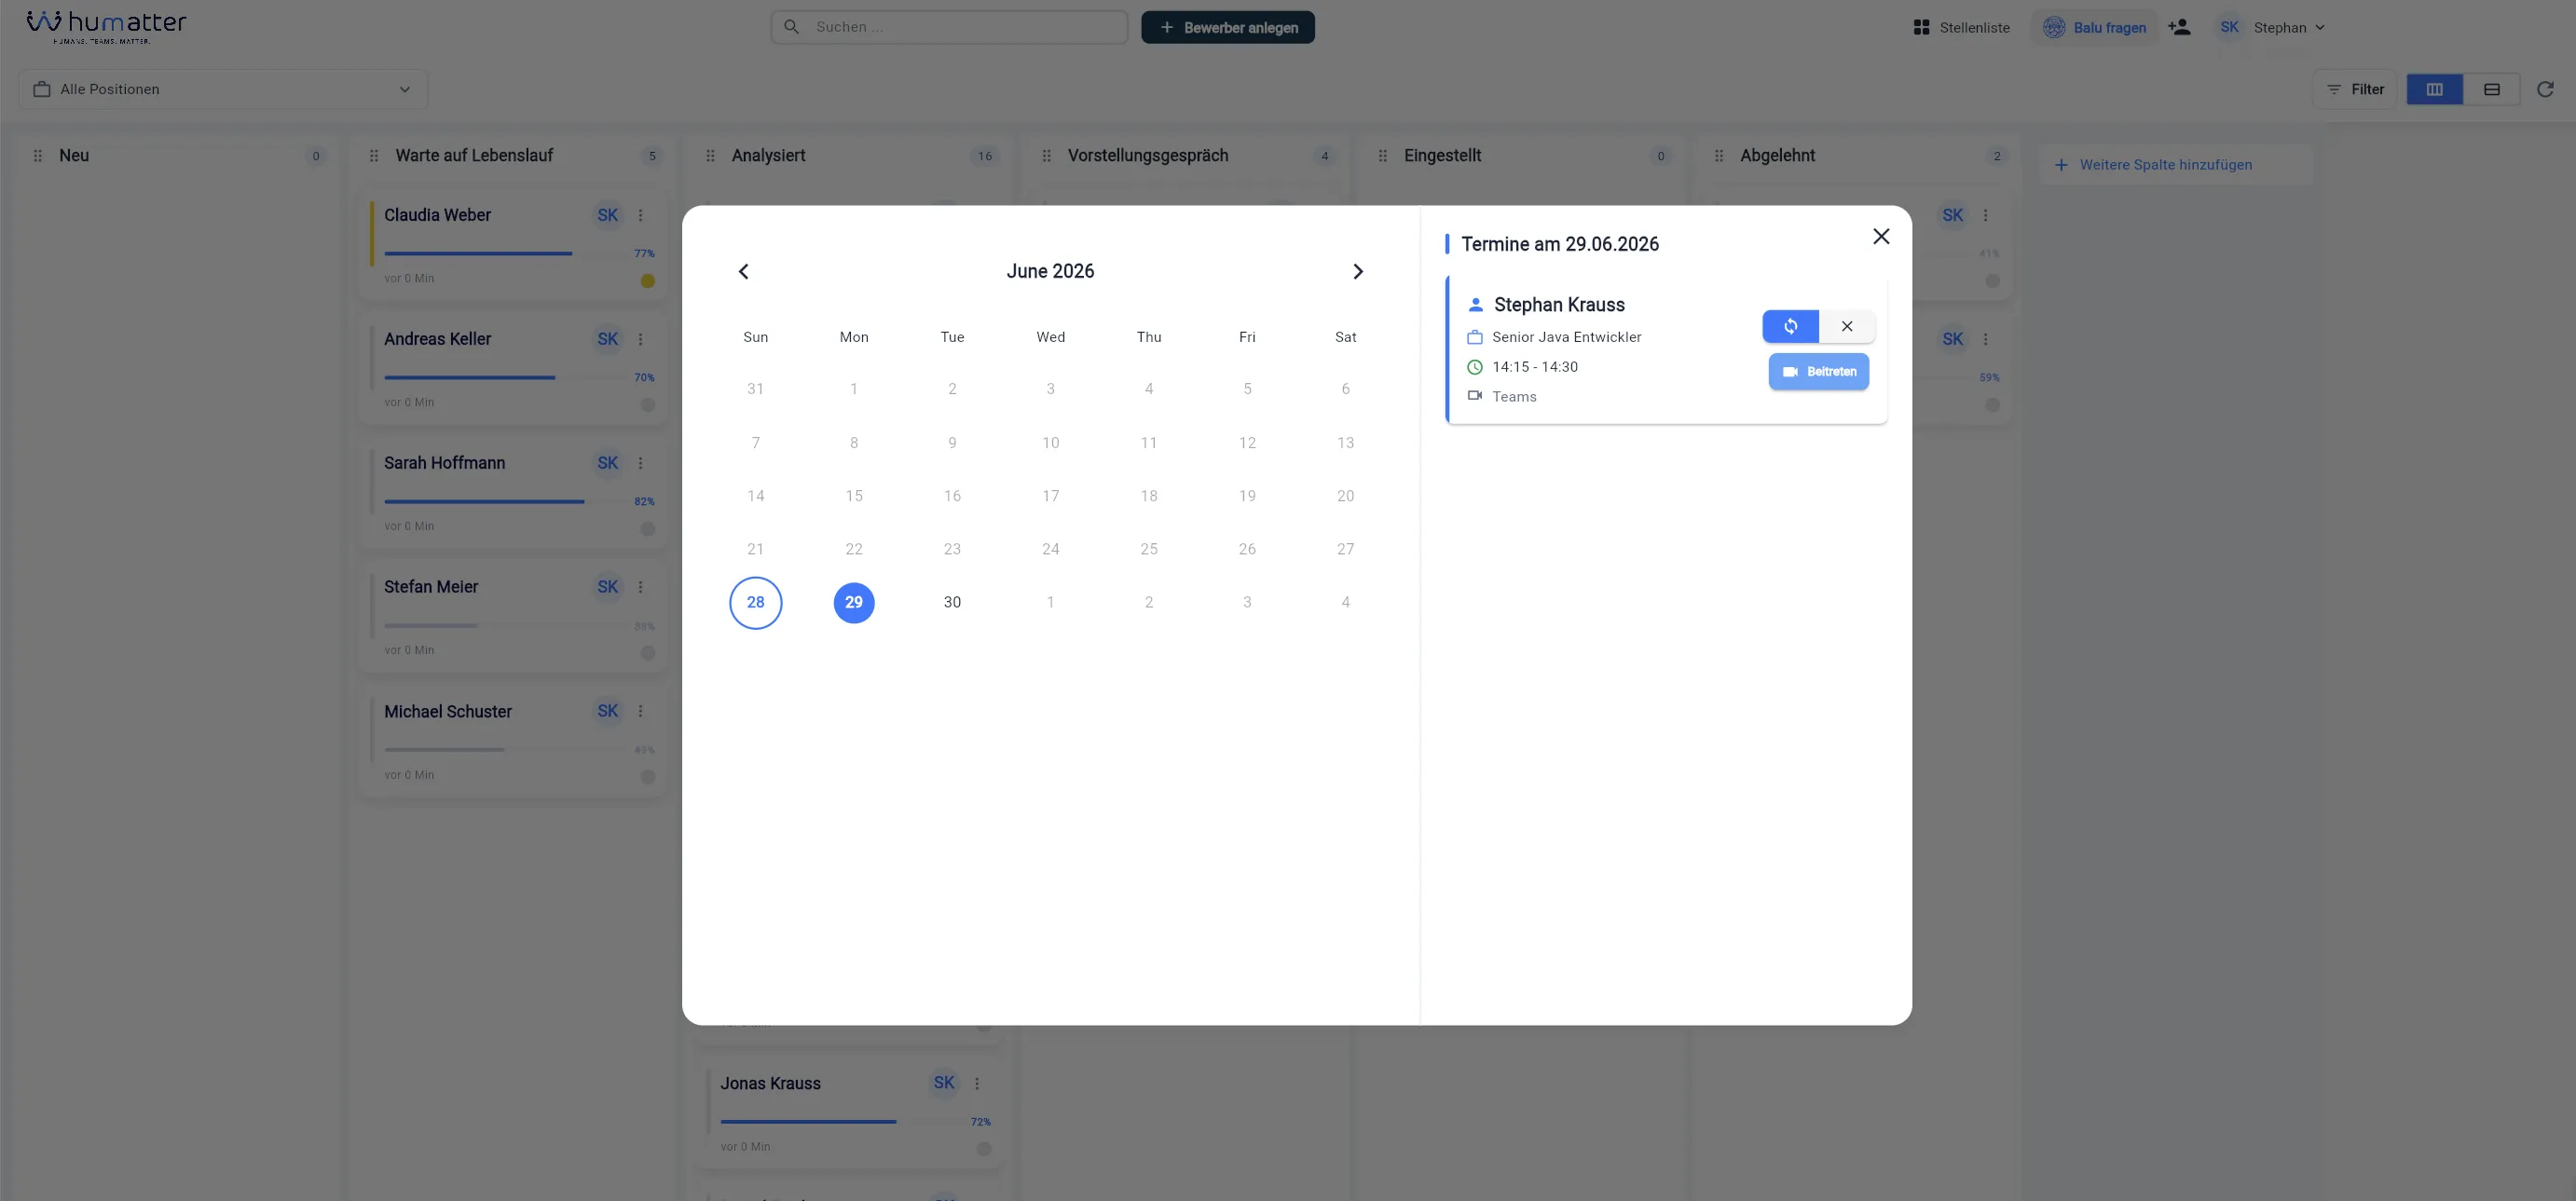Click Balu fragen assistant button
Image resolution: width=2576 pixels, height=1201 pixels.
[x=2094, y=28]
